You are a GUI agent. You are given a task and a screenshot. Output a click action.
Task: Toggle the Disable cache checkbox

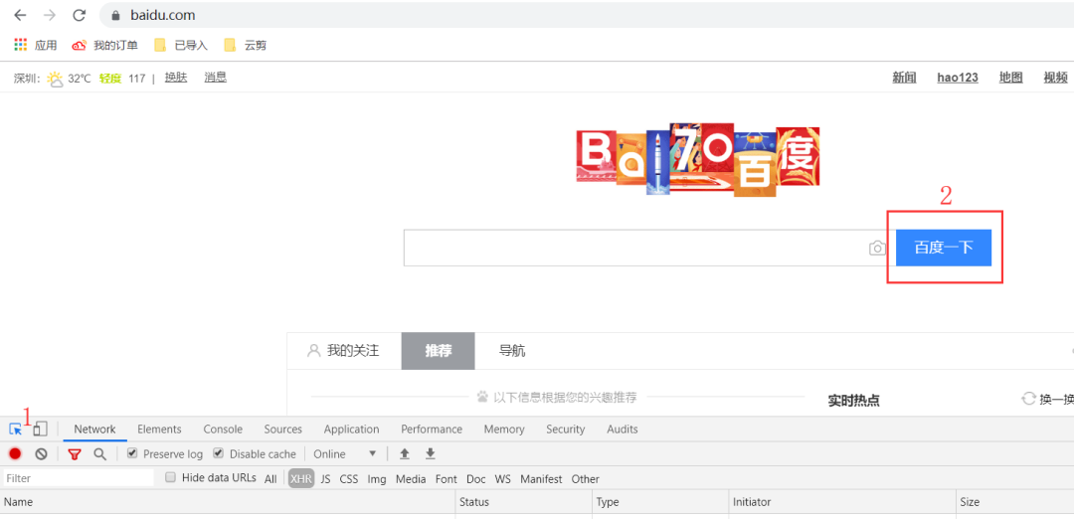tap(219, 453)
